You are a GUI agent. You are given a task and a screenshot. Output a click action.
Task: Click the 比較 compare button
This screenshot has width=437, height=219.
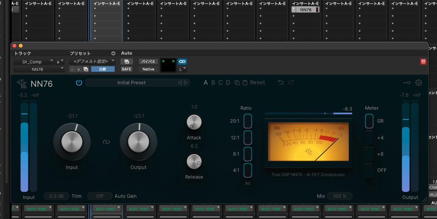(102, 69)
